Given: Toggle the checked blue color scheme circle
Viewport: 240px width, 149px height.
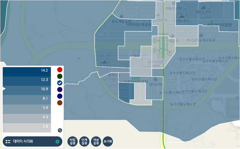Looking at the screenshot, I should click(60, 83).
